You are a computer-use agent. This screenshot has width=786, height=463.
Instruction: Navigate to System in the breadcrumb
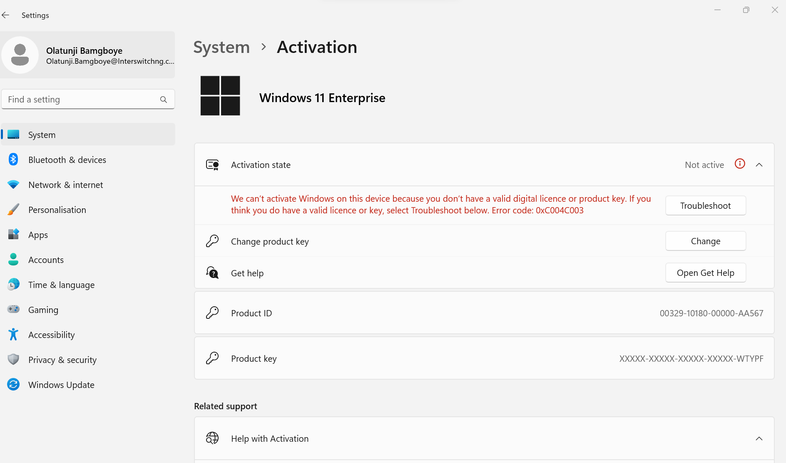point(221,48)
